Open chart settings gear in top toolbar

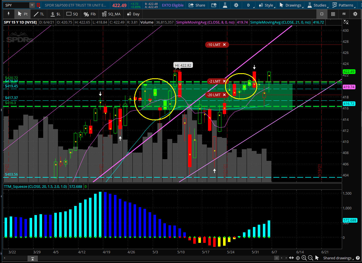coord(236,5)
